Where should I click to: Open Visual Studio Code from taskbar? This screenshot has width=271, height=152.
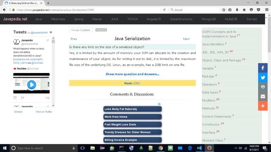click(x=199, y=148)
